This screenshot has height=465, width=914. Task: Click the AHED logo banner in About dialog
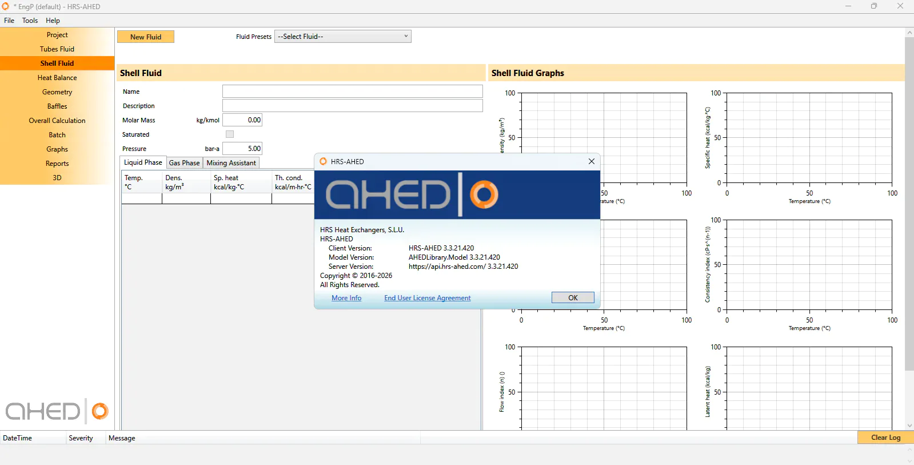(x=457, y=194)
